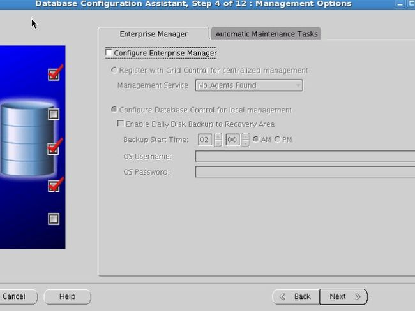Tick the Configure Enterprise Manager checkbox

[109, 53]
